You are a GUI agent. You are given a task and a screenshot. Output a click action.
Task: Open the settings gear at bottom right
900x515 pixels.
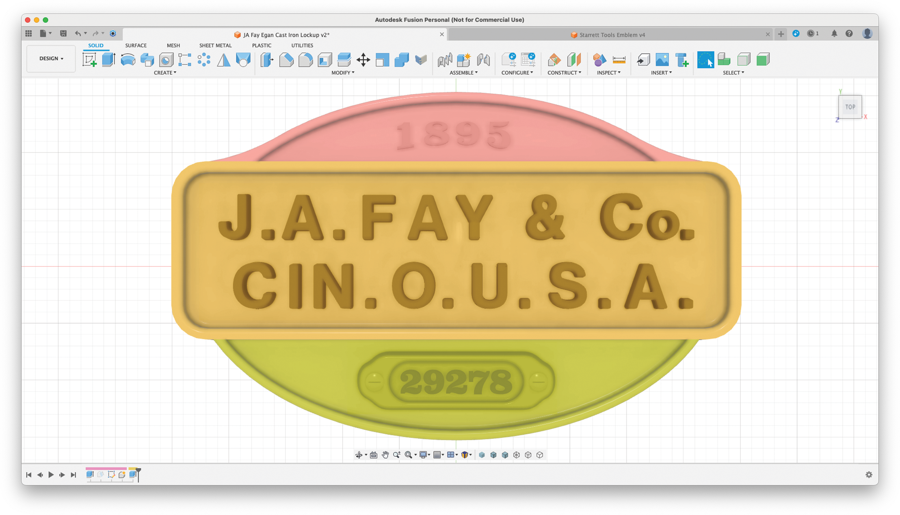tap(869, 474)
